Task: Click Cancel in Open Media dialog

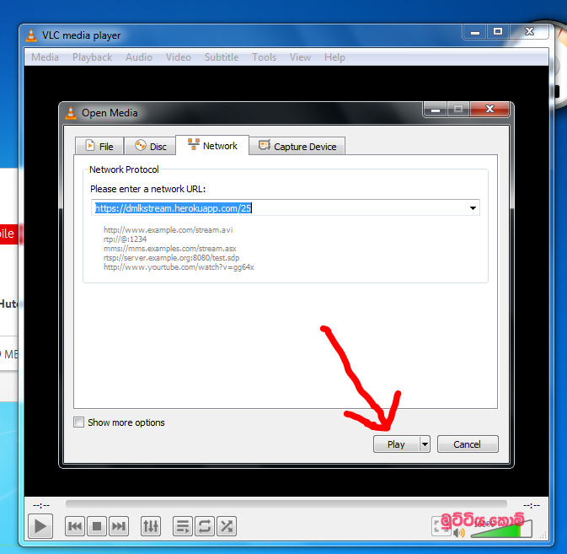Action: point(468,444)
